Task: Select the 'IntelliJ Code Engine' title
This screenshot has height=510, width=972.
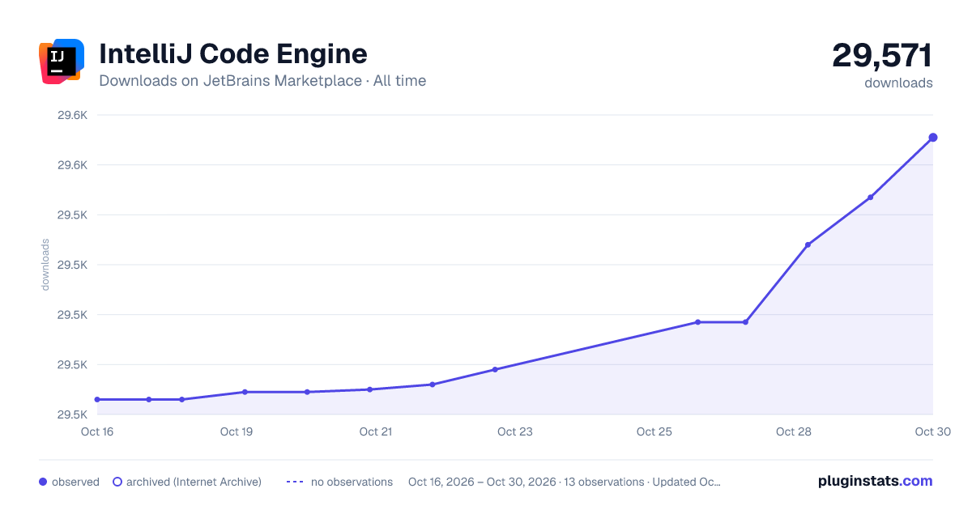Action: (x=233, y=53)
